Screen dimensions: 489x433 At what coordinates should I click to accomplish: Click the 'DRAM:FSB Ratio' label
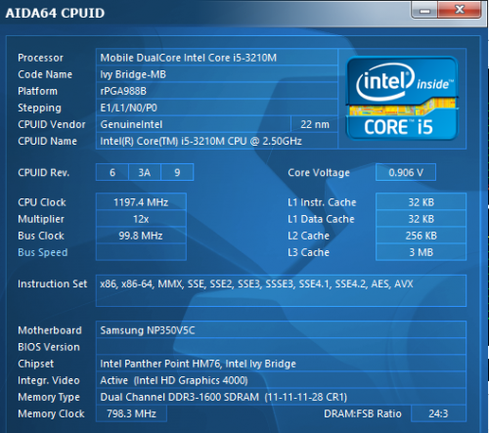point(363,413)
